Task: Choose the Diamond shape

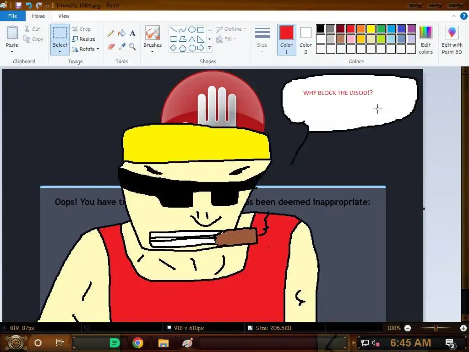Action: click(x=174, y=48)
